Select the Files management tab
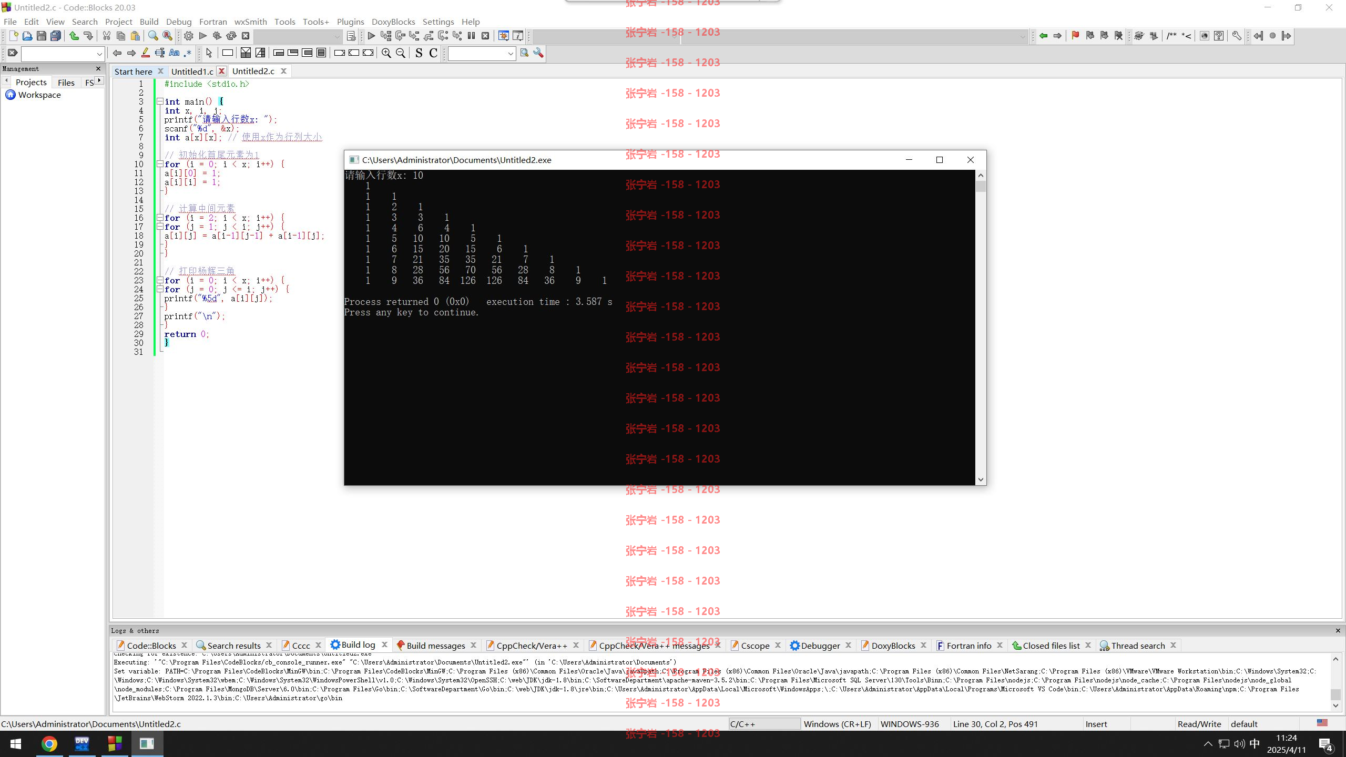Viewport: 1346px width, 757px height. 66,83
